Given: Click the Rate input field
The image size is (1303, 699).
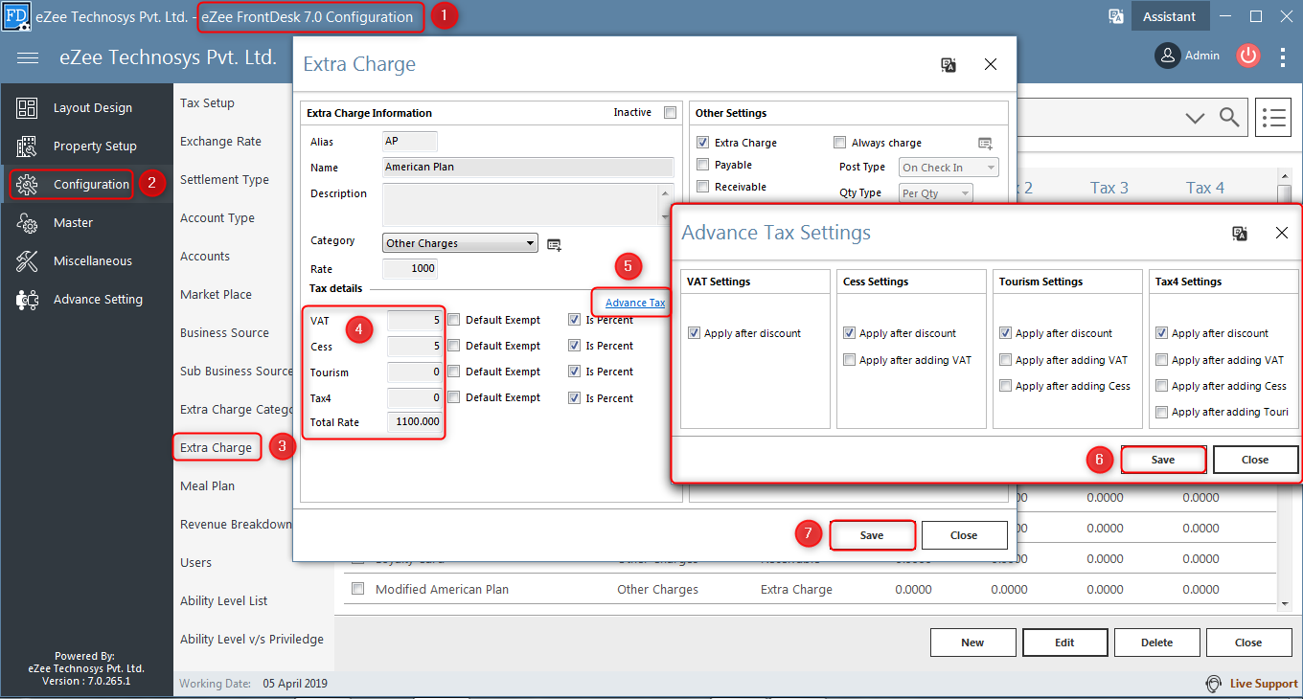Looking at the screenshot, I should [410, 269].
